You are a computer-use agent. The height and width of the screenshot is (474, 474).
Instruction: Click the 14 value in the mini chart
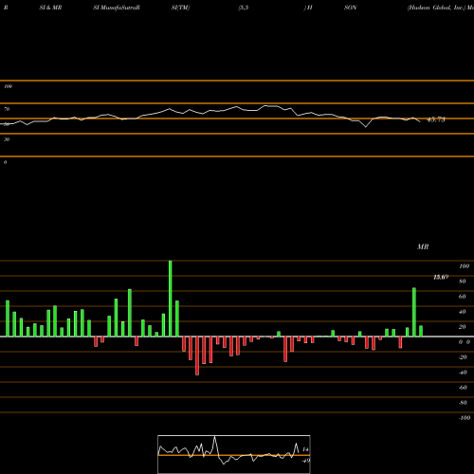point(305,449)
